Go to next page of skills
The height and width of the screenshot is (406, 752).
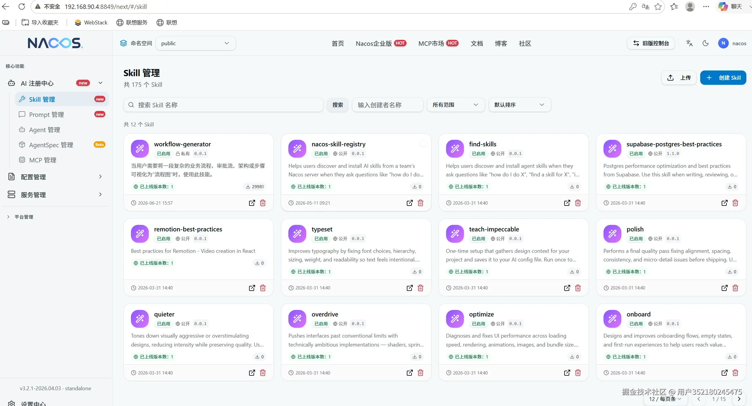point(739,399)
